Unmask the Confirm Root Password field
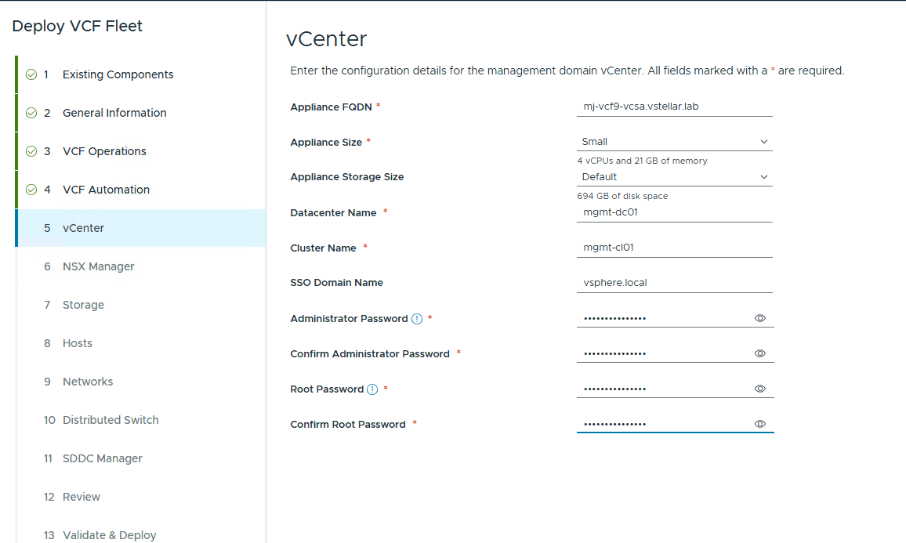This screenshot has height=543, width=906. [759, 425]
